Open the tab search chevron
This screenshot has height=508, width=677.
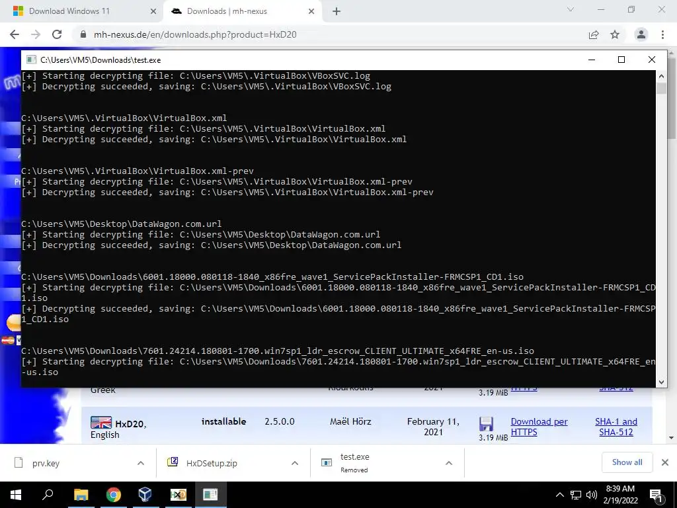(571, 9)
